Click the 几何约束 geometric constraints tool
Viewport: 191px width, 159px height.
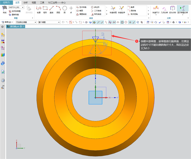164,10
